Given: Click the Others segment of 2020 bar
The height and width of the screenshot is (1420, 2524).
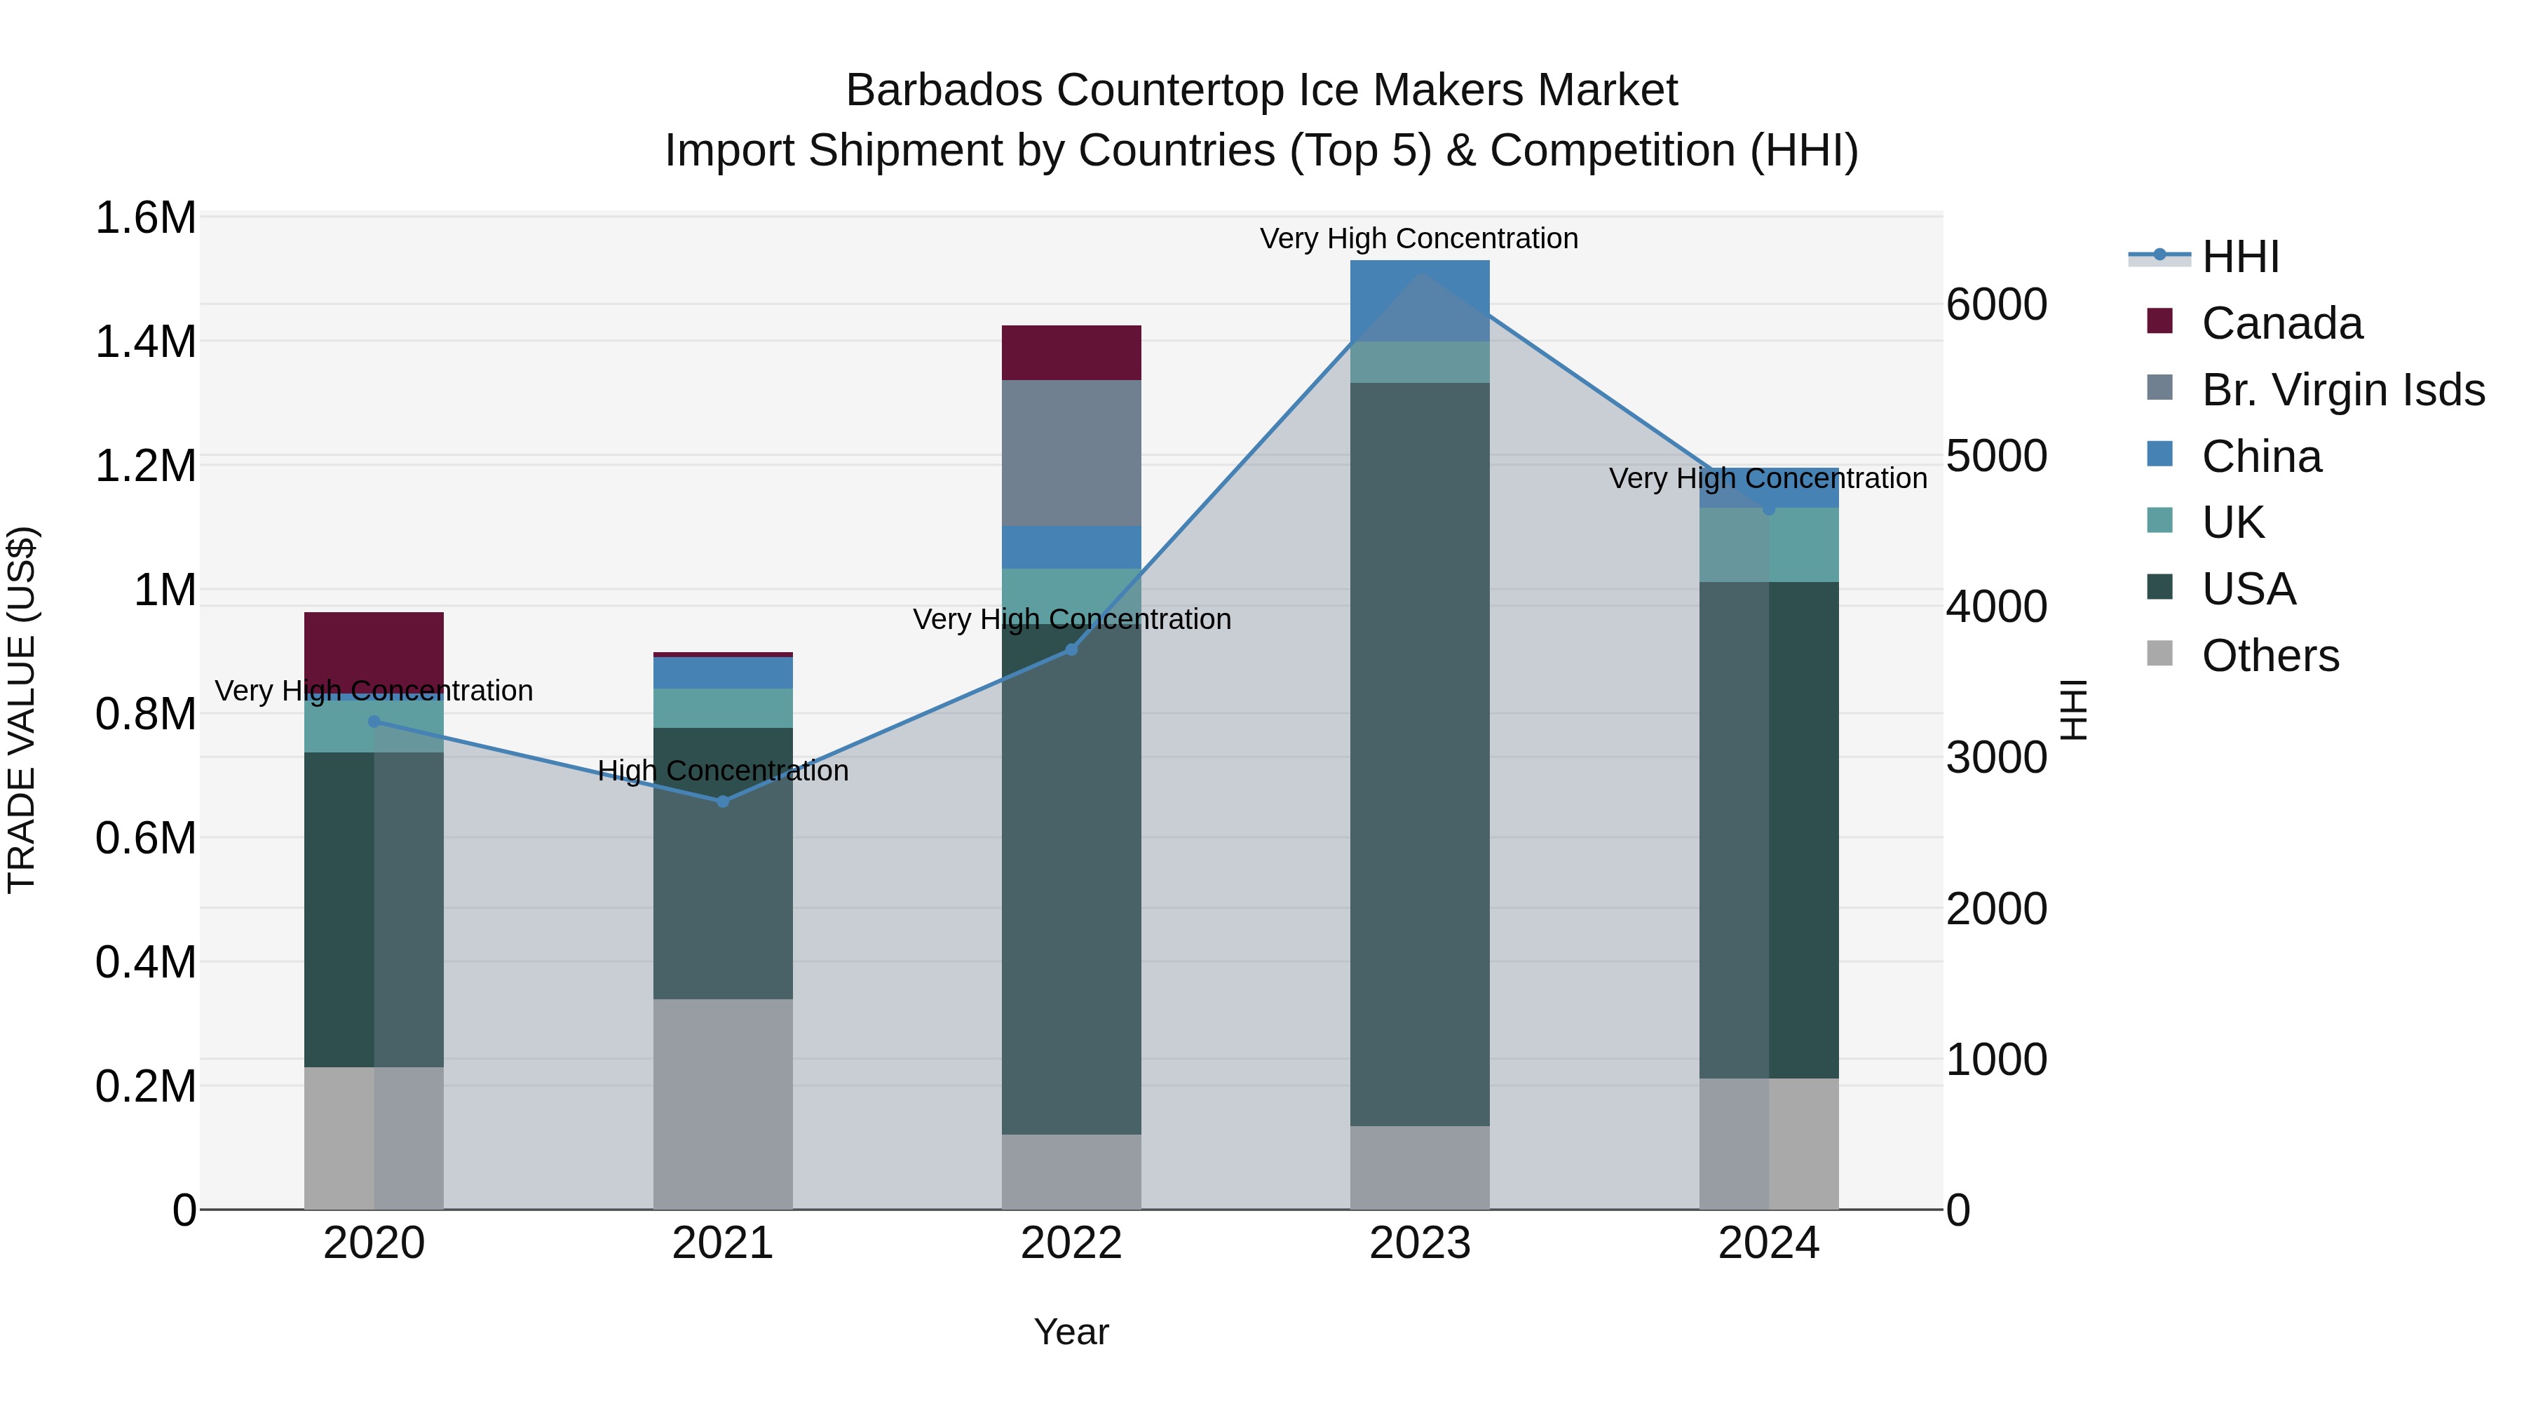Looking at the screenshot, I should [374, 1138].
